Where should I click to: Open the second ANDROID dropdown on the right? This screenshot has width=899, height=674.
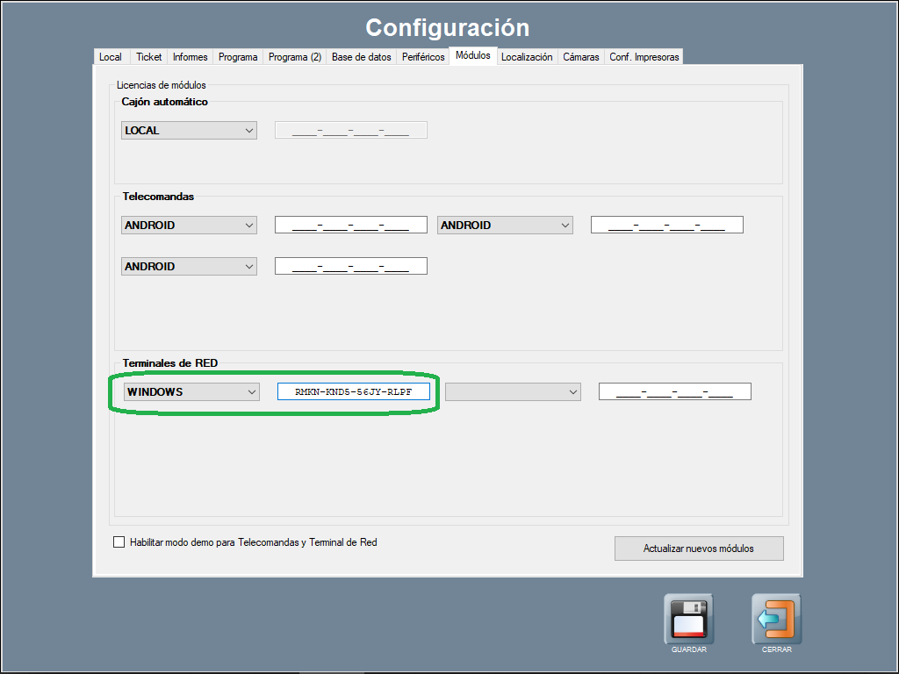point(505,226)
